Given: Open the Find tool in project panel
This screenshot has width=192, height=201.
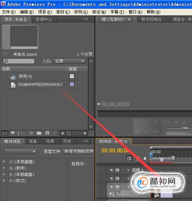Looking at the screenshot, I should point(31,133).
